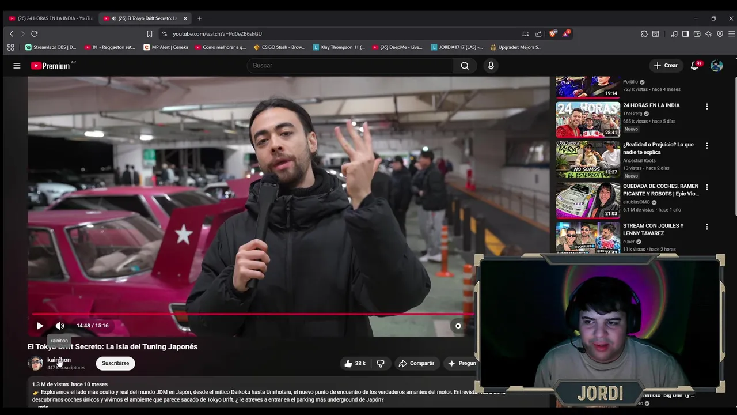The height and width of the screenshot is (415, 737).
Task: Open DeepMe - Live bookmark
Action: click(397, 47)
